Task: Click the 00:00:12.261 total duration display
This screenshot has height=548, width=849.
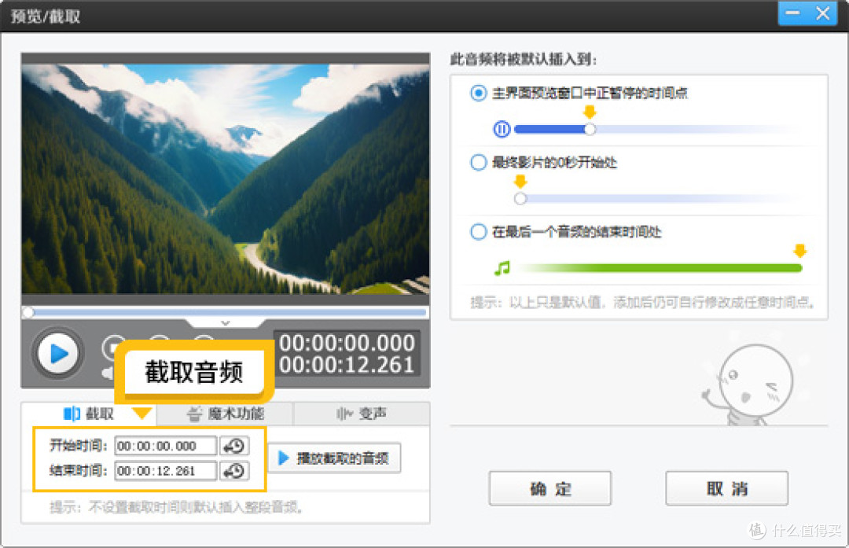Action: 347,365
